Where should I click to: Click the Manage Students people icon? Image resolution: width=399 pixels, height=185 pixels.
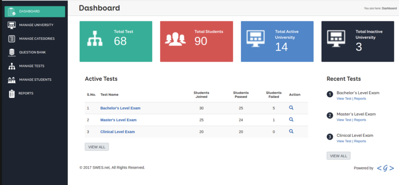click(x=11, y=80)
